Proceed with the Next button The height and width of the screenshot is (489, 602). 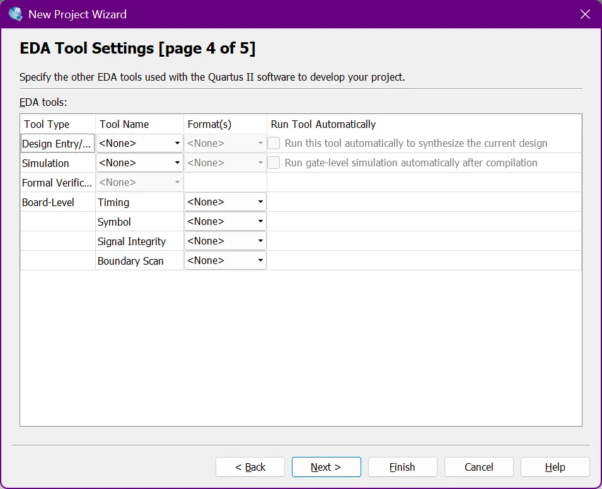click(x=327, y=467)
